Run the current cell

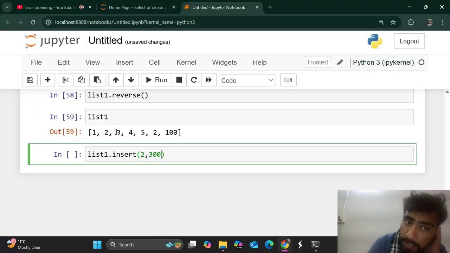pos(156,80)
